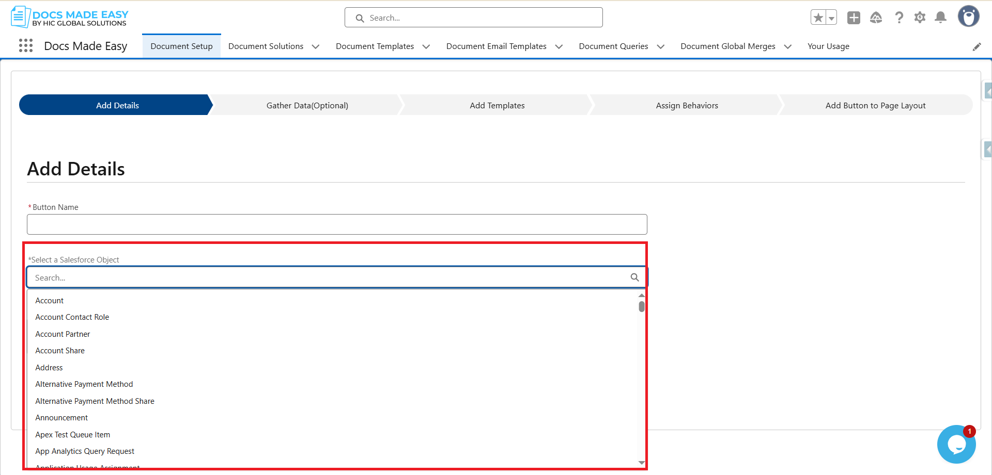Choose Alternative Payment Method option
The width and height of the screenshot is (992, 475).
[x=84, y=384]
